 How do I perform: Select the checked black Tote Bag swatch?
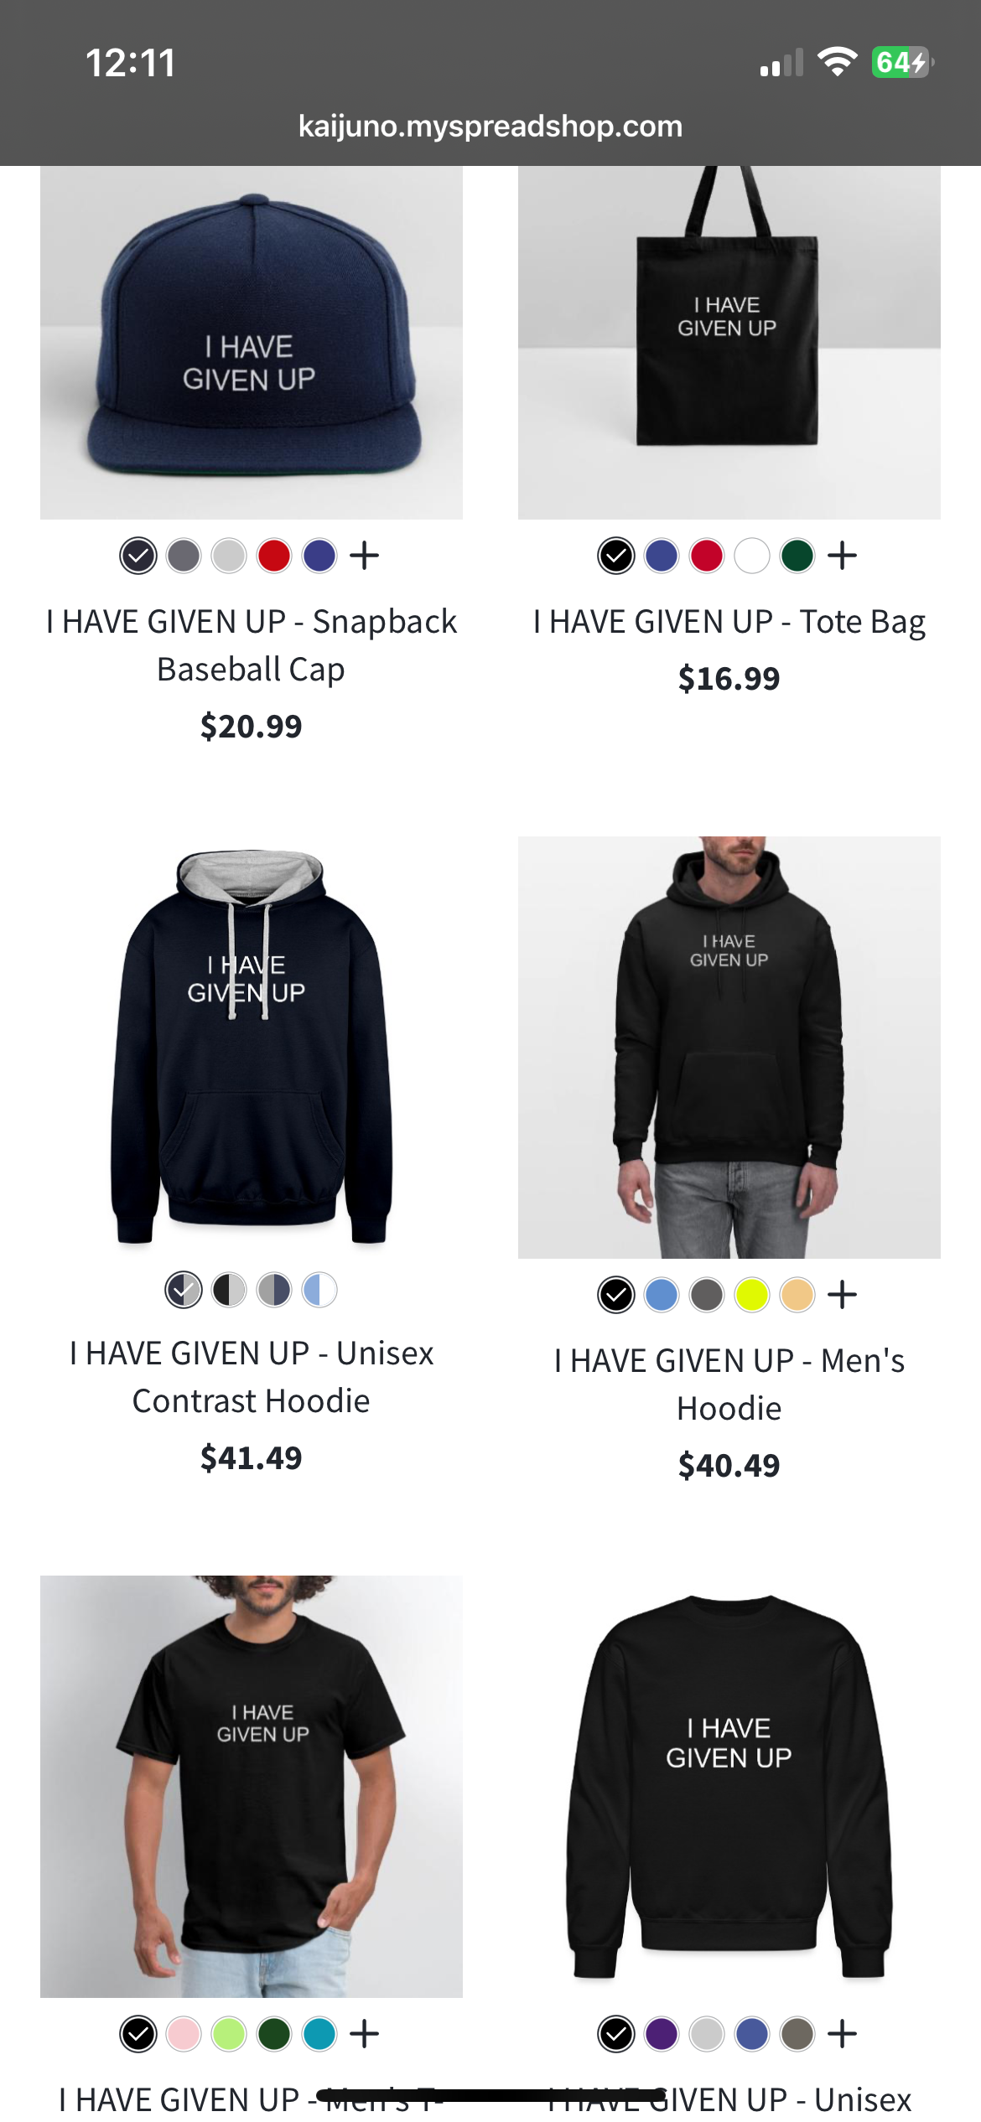[616, 556]
